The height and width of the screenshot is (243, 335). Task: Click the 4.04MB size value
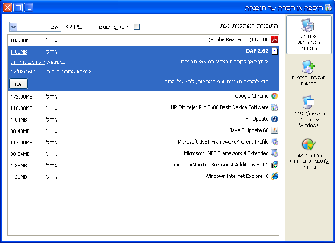(x=19, y=120)
